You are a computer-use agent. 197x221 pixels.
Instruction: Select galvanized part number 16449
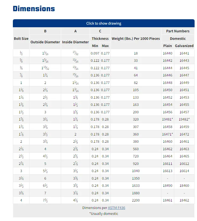click(184, 83)
